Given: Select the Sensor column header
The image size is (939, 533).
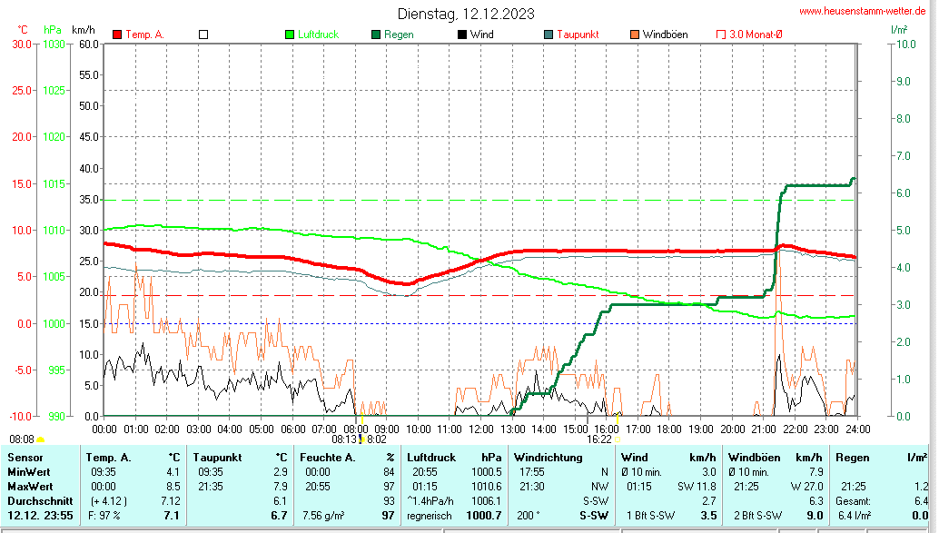Looking at the screenshot, I should 25,457.
